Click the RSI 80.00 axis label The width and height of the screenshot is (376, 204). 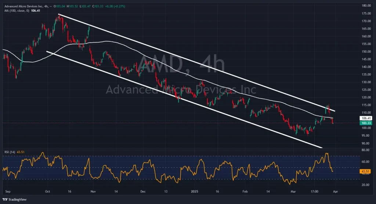[x=365, y=150]
